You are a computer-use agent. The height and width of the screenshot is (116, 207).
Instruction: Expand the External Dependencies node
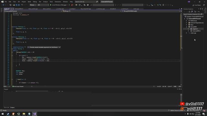[186, 23]
